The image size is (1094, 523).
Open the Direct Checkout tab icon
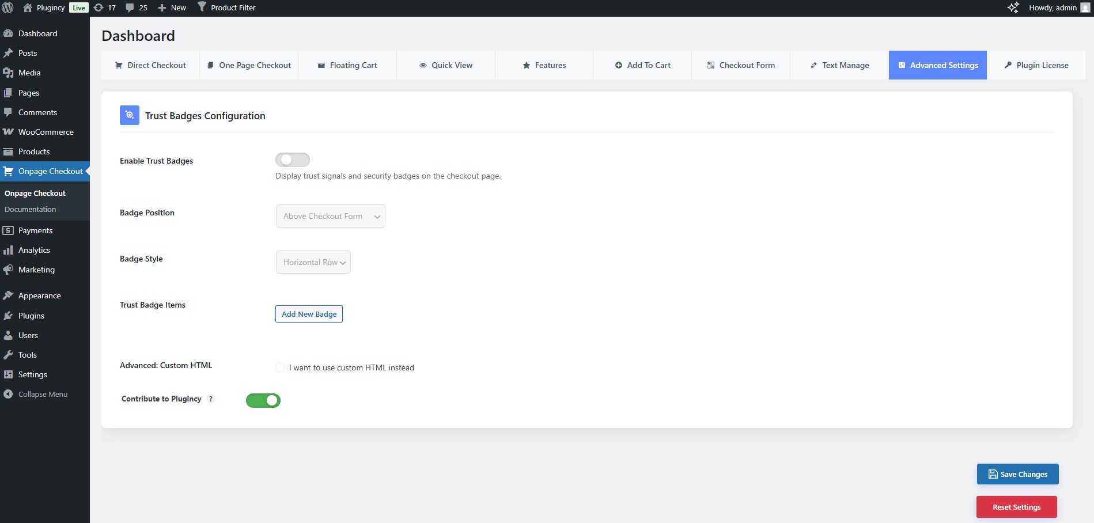(119, 65)
